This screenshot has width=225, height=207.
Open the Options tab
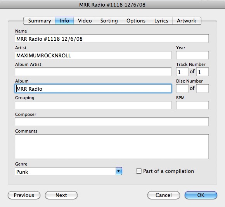click(x=136, y=21)
